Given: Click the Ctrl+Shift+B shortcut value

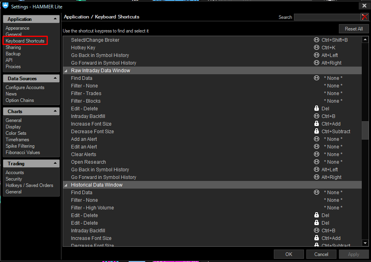Looking at the screenshot, I should click(334, 40).
